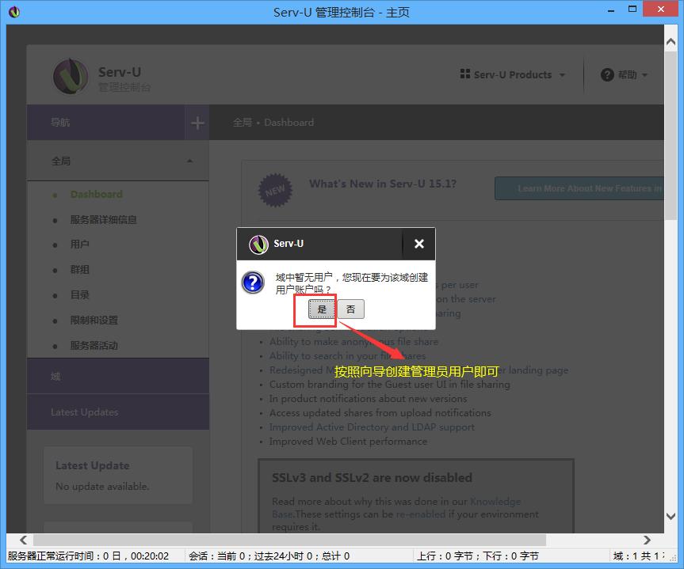Image resolution: width=684 pixels, height=569 pixels.
Task: Open 群组 in the sidebar
Action: click(x=79, y=270)
